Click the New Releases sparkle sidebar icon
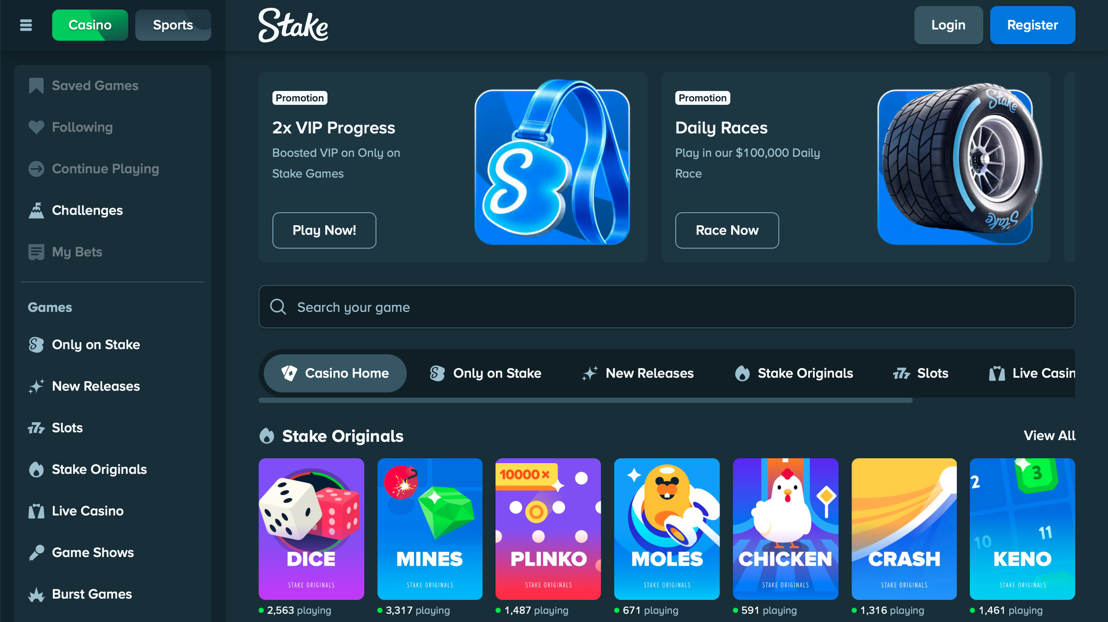 36,386
